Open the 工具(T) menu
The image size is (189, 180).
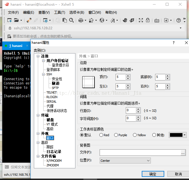point(59,13)
